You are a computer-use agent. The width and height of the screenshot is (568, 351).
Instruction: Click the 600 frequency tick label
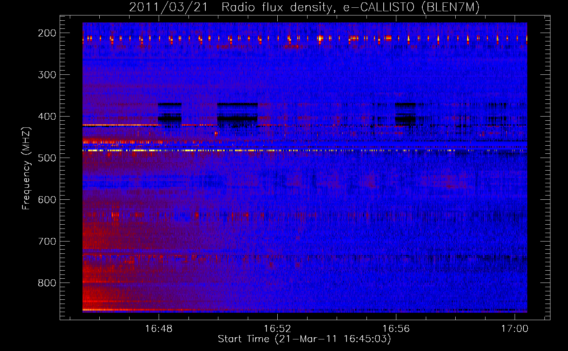[x=47, y=200]
